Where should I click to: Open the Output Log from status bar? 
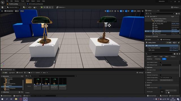(17, 96)
